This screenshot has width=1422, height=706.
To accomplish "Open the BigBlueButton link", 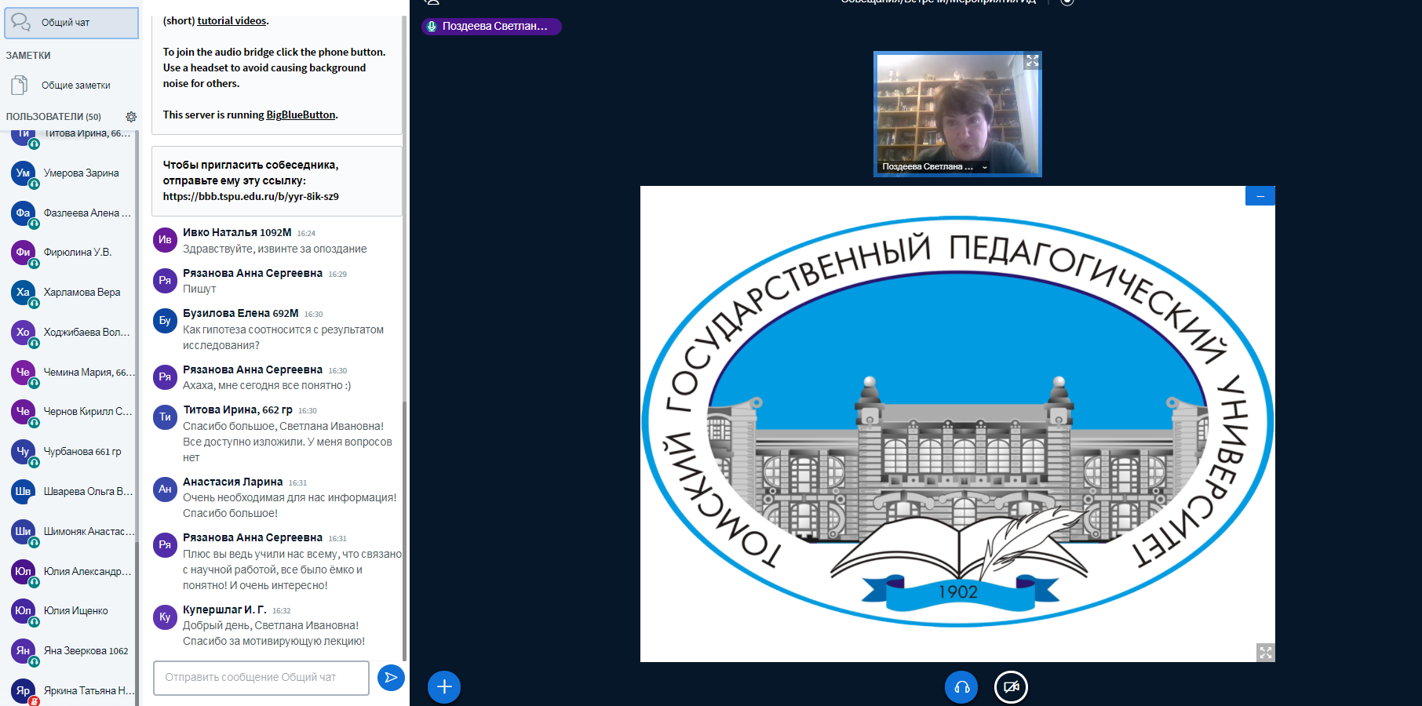I will point(301,115).
